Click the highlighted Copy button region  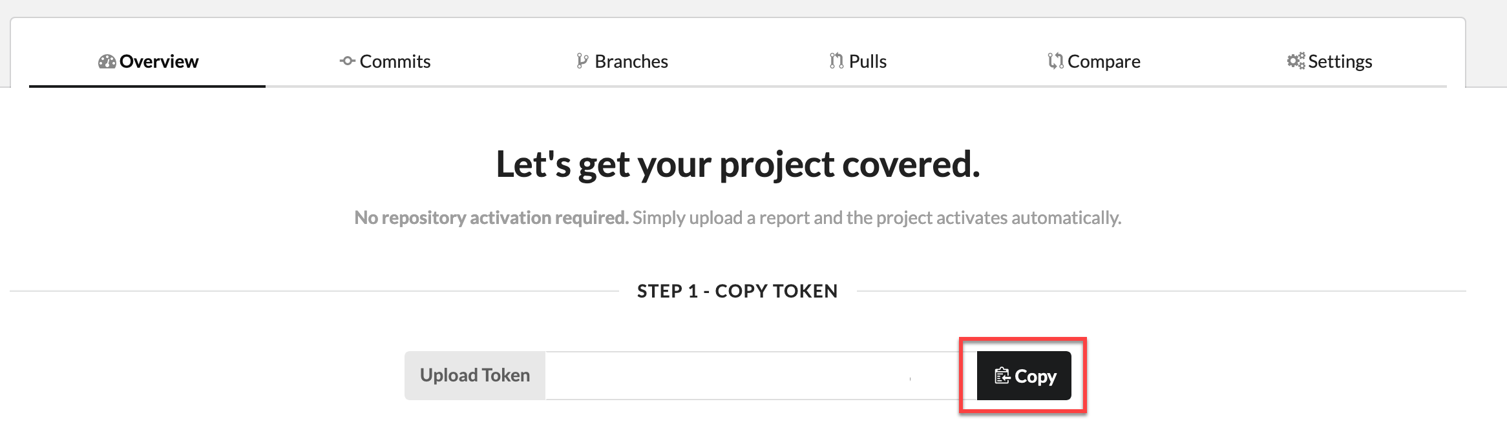pyautogui.click(x=1022, y=376)
